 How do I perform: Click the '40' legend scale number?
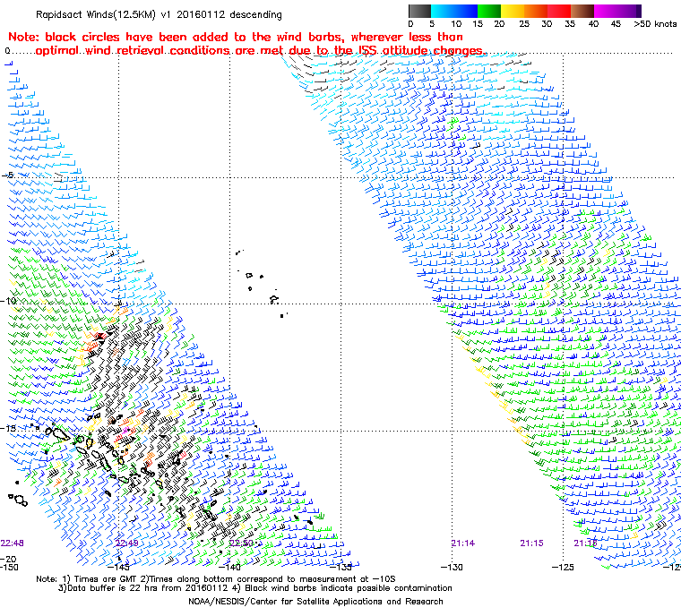click(593, 24)
